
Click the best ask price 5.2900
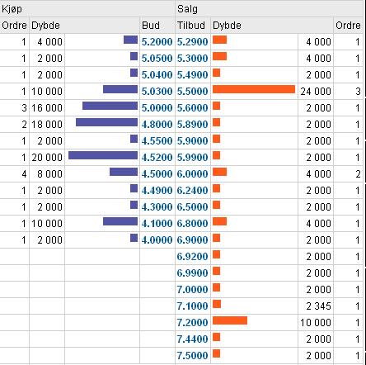click(x=192, y=42)
